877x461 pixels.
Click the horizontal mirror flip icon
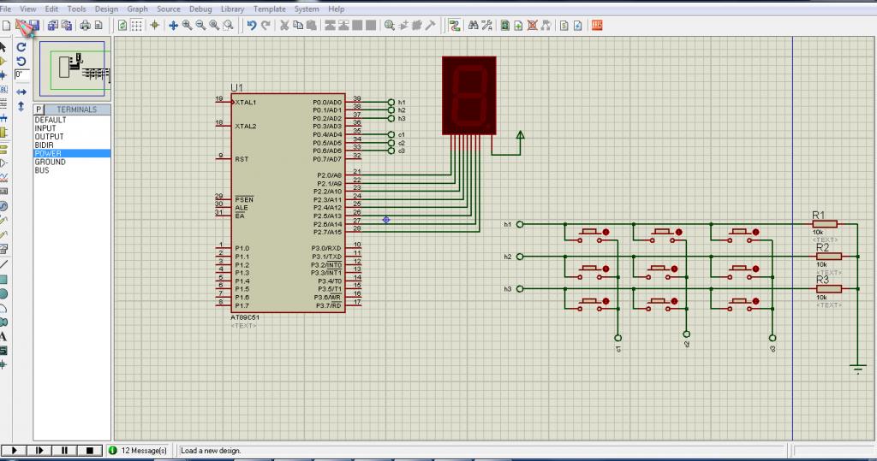(21, 92)
